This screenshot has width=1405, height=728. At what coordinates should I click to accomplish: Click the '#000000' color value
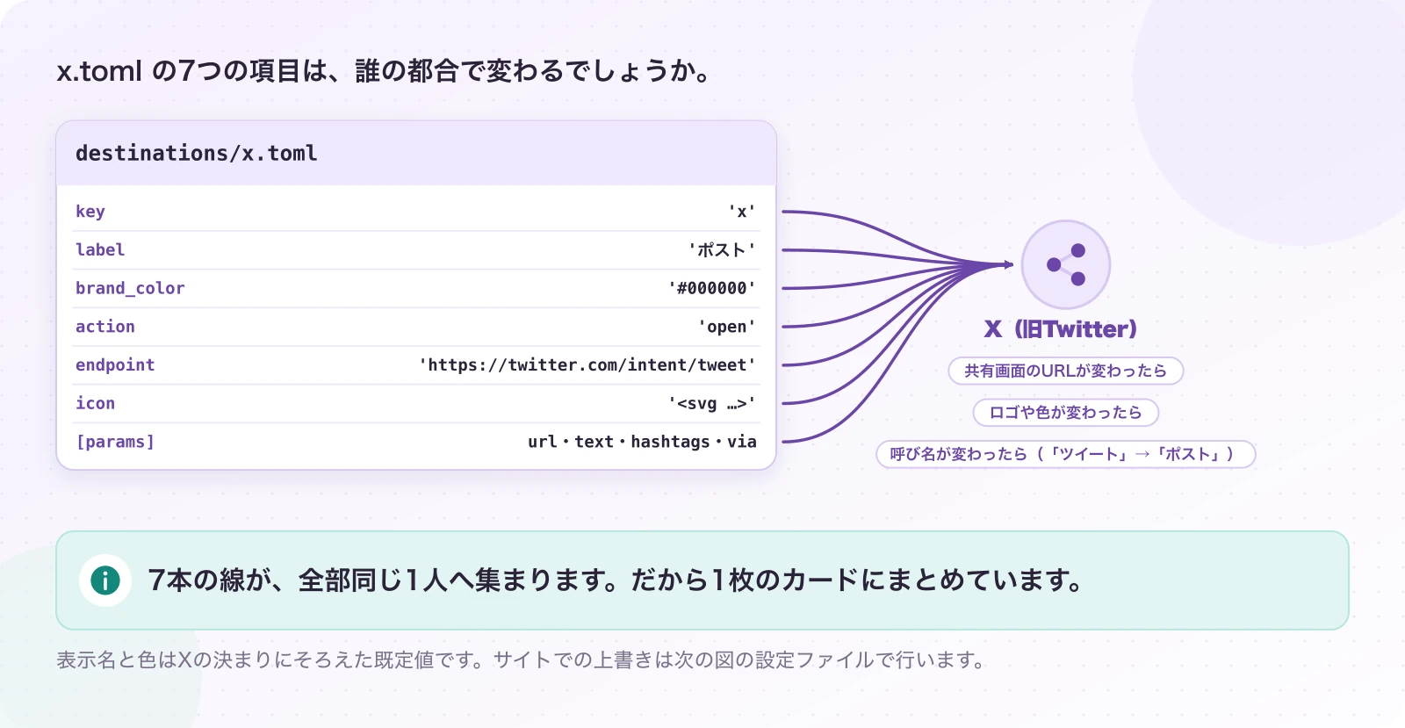(712, 288)
